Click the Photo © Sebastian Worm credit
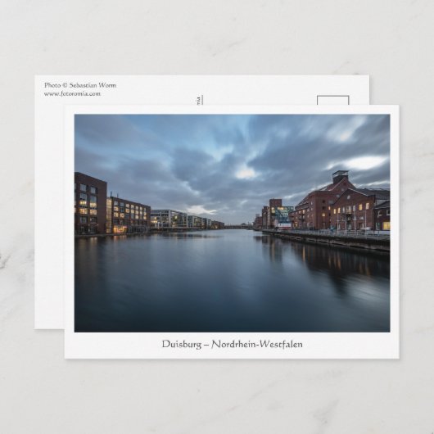 [80, 85]
